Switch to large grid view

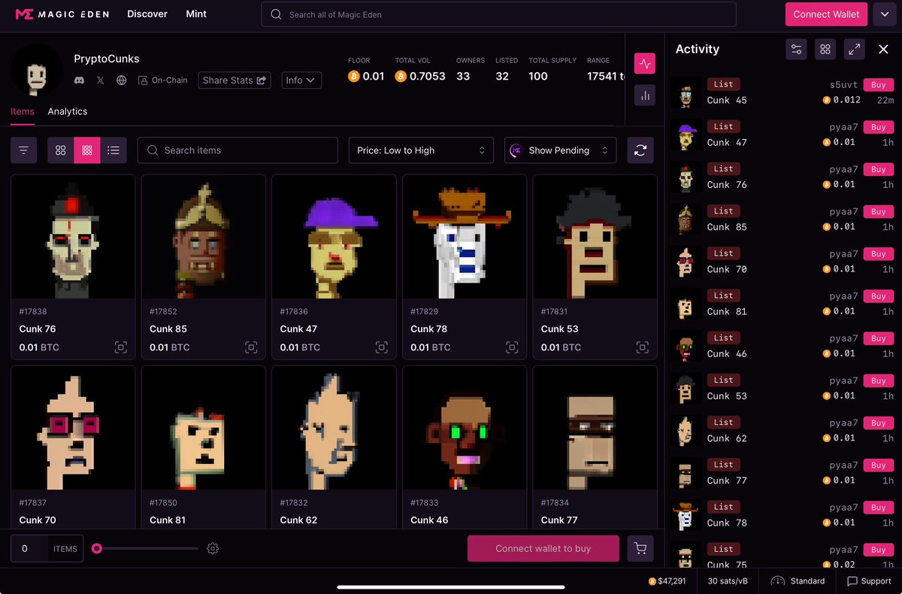61,150
